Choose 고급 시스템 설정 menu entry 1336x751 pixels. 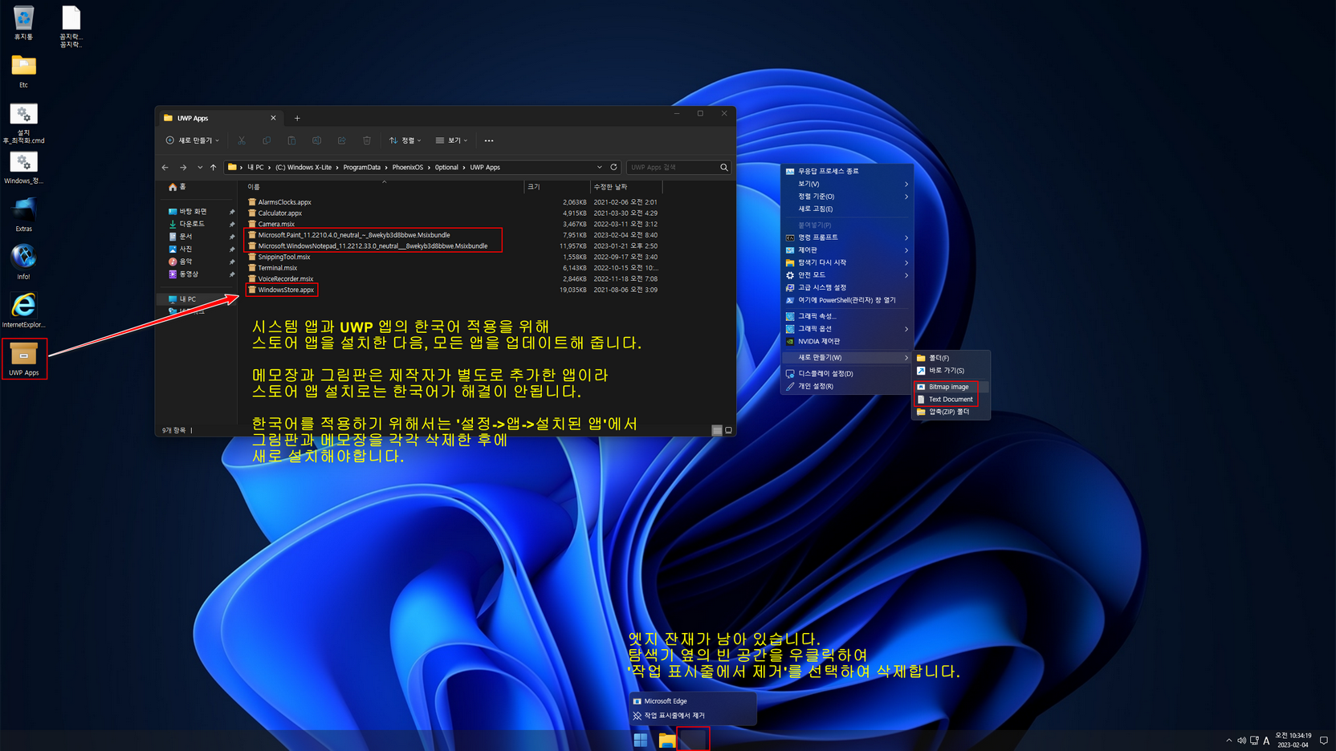coord(848,287)
